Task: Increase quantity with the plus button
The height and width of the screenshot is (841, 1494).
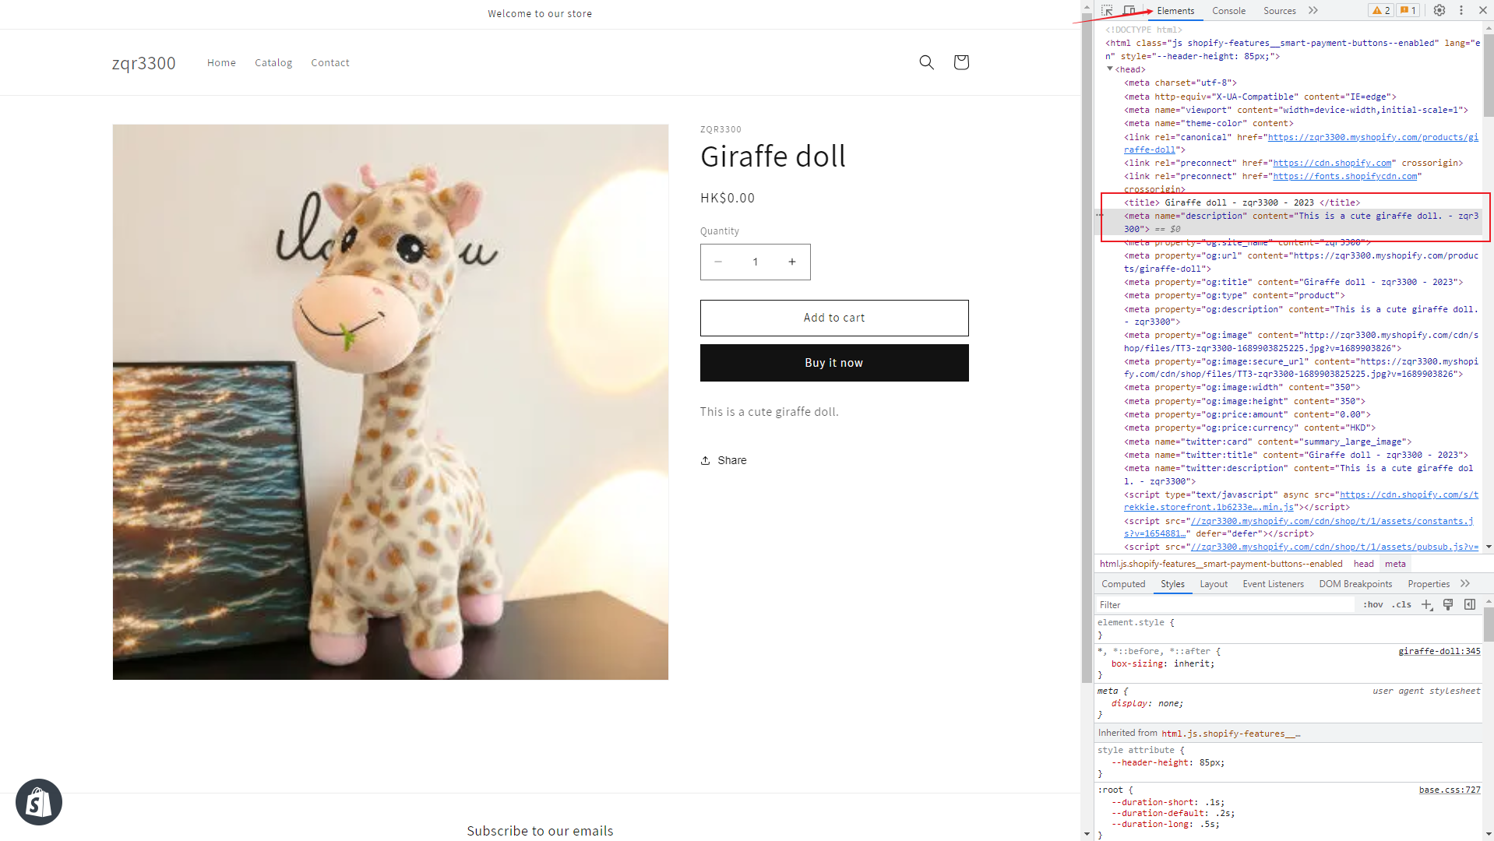Action: click(x=792, y=262)
